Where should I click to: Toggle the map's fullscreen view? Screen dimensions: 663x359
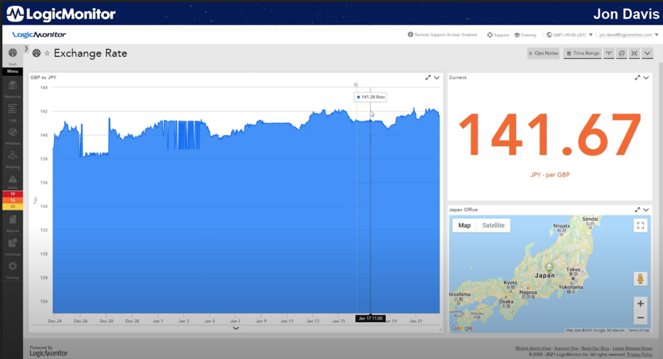pyautogui.click(x=640, y=225)
